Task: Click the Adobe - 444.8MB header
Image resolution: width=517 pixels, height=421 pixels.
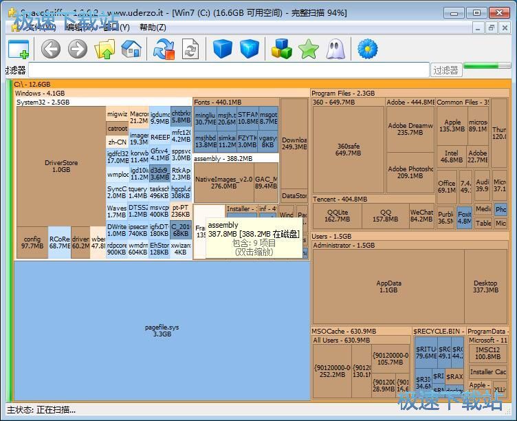Action: [410, 102]
